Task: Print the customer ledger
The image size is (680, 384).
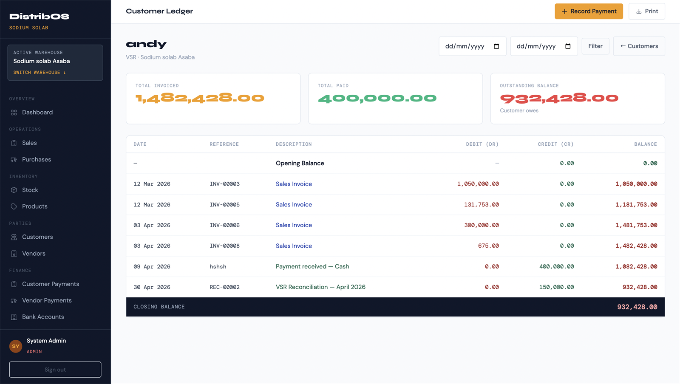Action: (647, 11)
